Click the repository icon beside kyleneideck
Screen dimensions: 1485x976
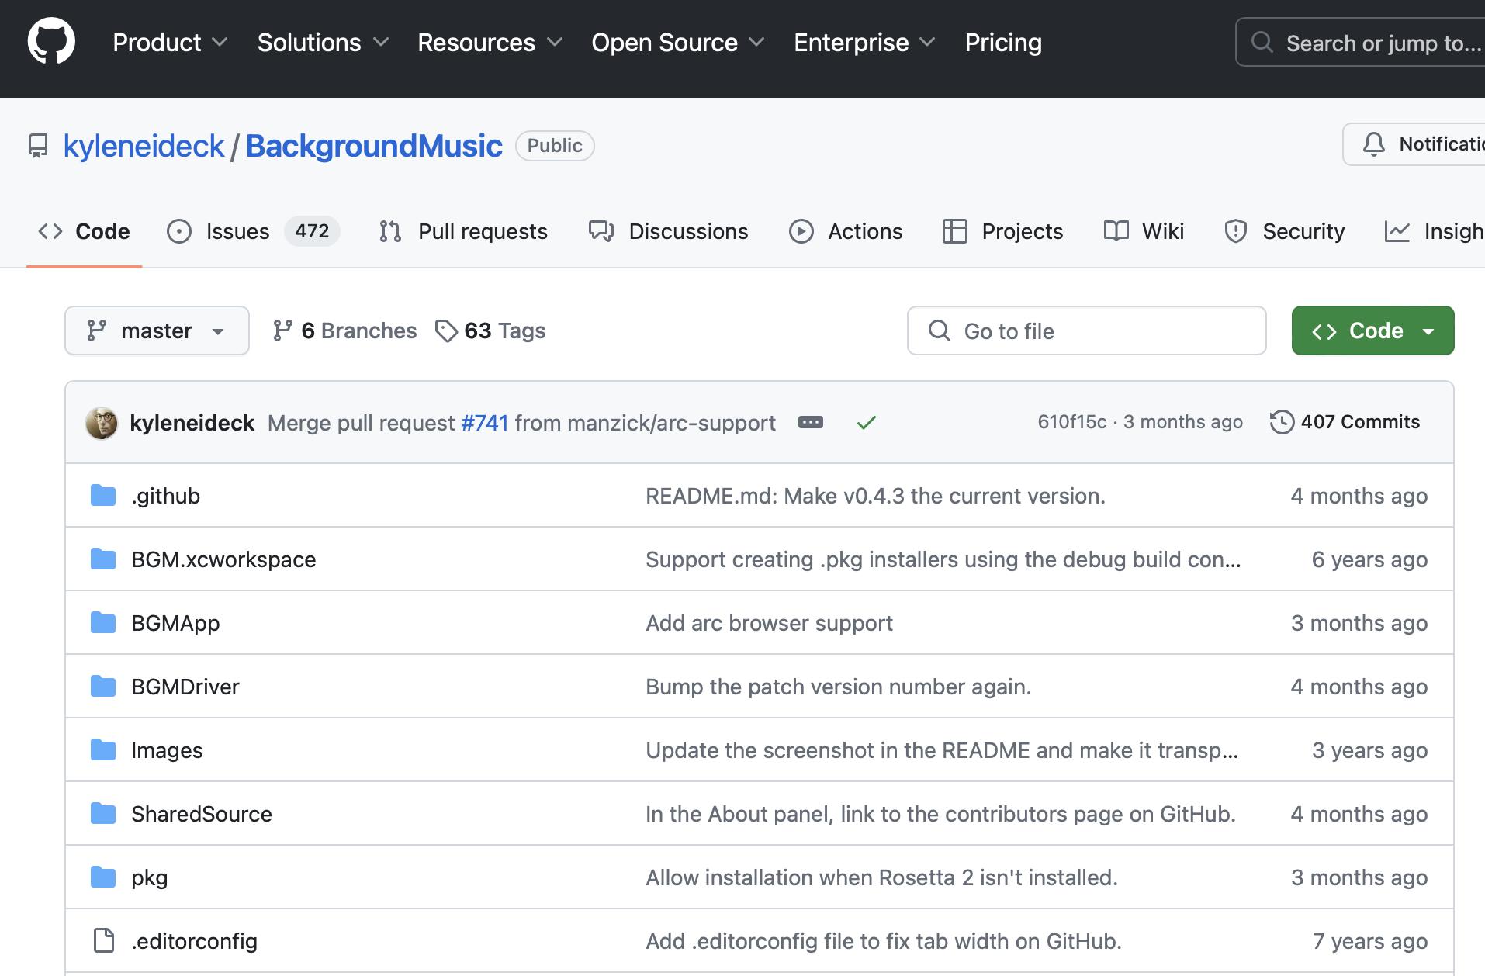click(38, 146)
